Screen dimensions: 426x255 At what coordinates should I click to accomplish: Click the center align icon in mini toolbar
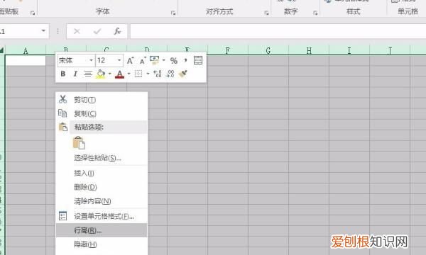(88, 74)
